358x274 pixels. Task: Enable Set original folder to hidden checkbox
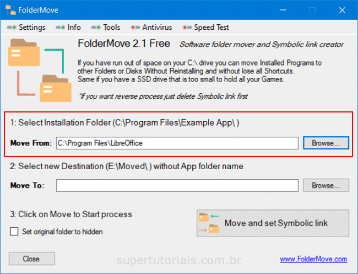click(x=14, y=232)
